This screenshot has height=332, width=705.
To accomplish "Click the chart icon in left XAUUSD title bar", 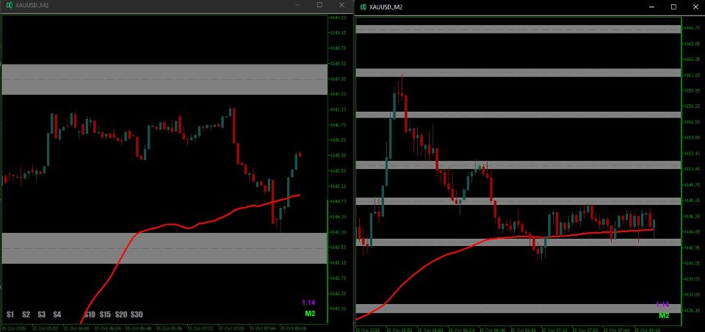I will click(10, 5).
